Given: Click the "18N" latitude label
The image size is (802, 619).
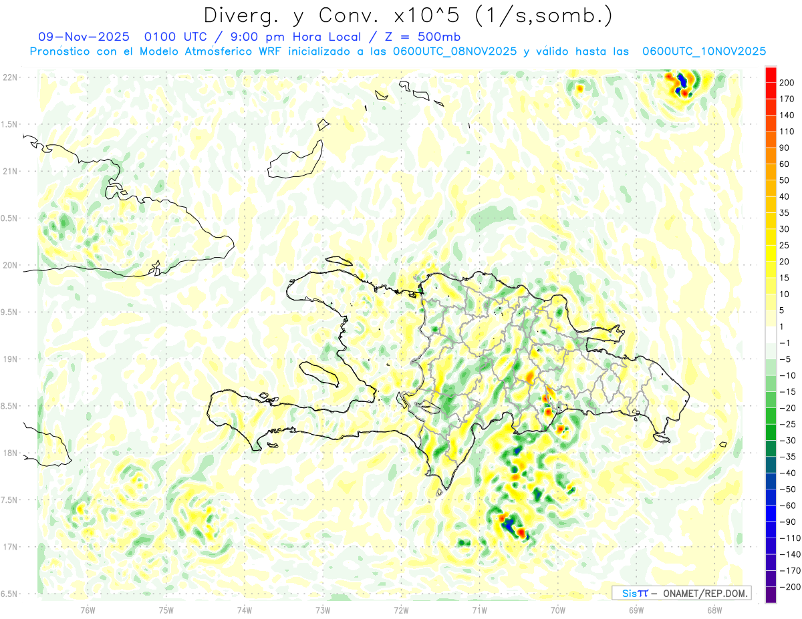Looking at the screenshot, I should click(x=11, y=453).
